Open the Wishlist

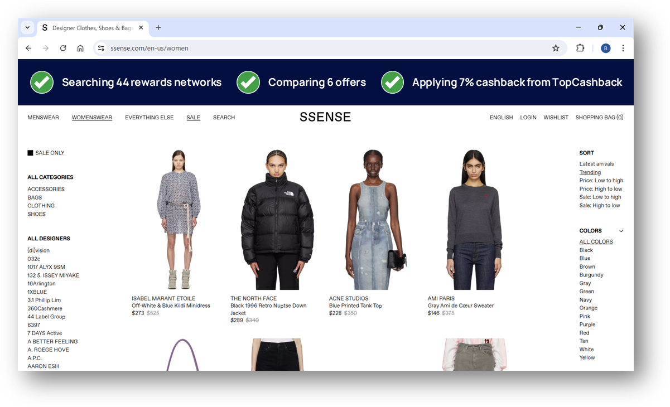[x=556, y=118]
